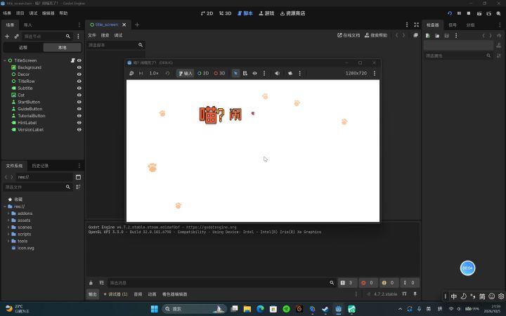Open File Explorer from the taskbar
The width and height of the screenshot is (506, 316).
[x=247, y=309]
